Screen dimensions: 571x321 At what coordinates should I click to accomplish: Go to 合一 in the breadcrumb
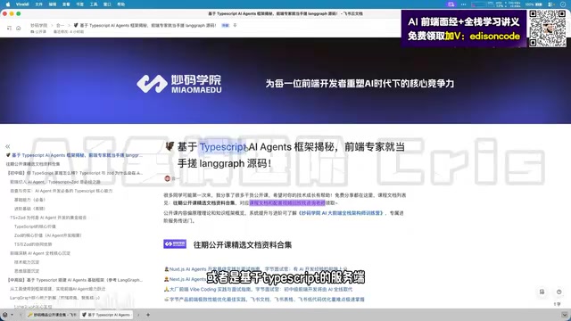60,26
